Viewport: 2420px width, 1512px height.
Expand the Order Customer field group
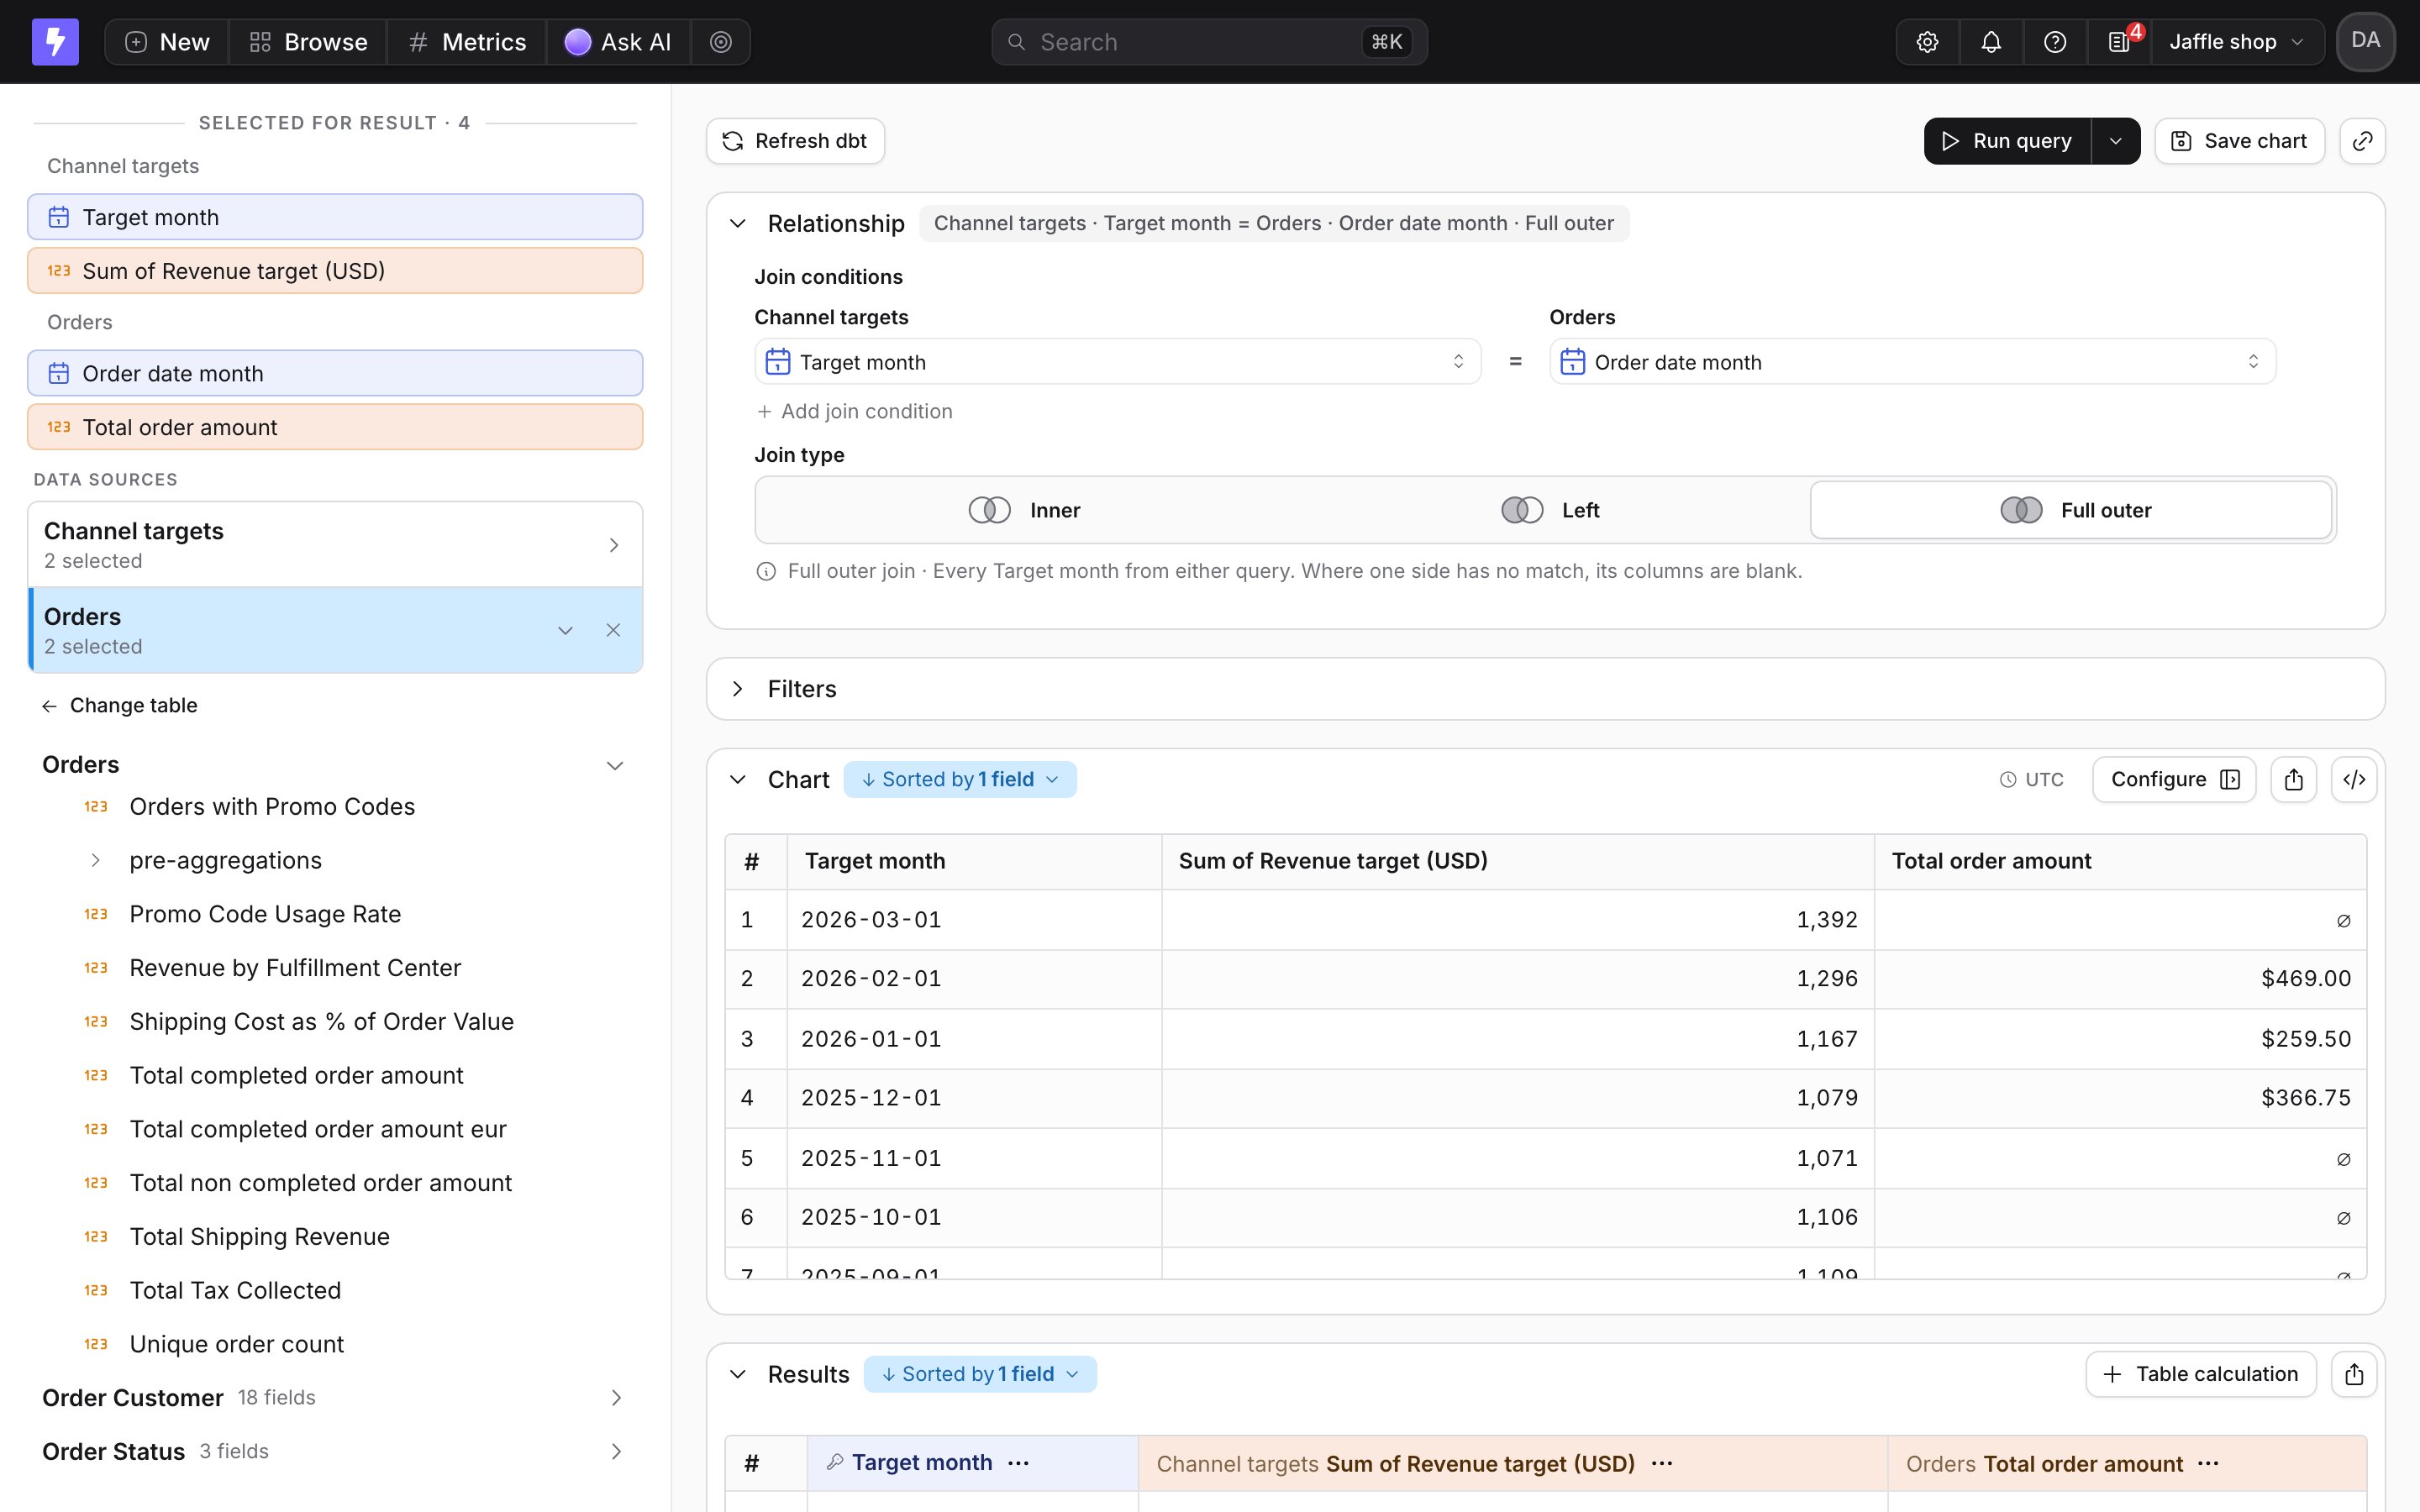[x=334, y=1398]
